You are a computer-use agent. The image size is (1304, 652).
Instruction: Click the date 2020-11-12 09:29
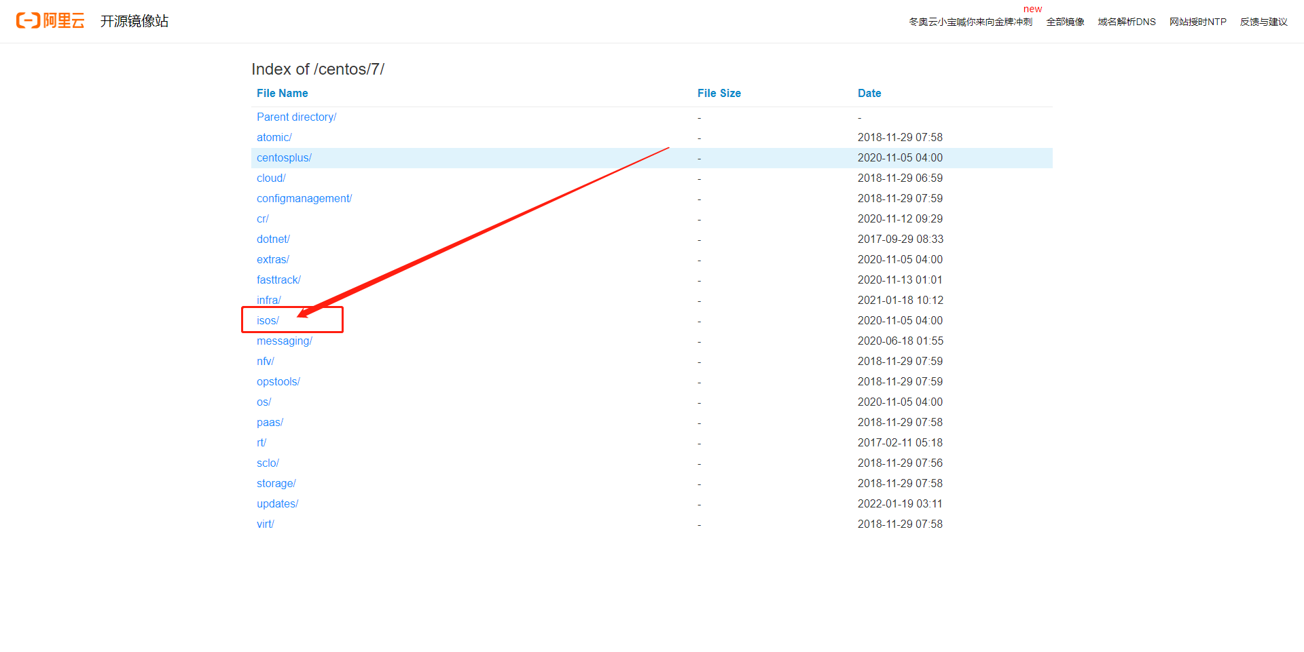[900, 218]
